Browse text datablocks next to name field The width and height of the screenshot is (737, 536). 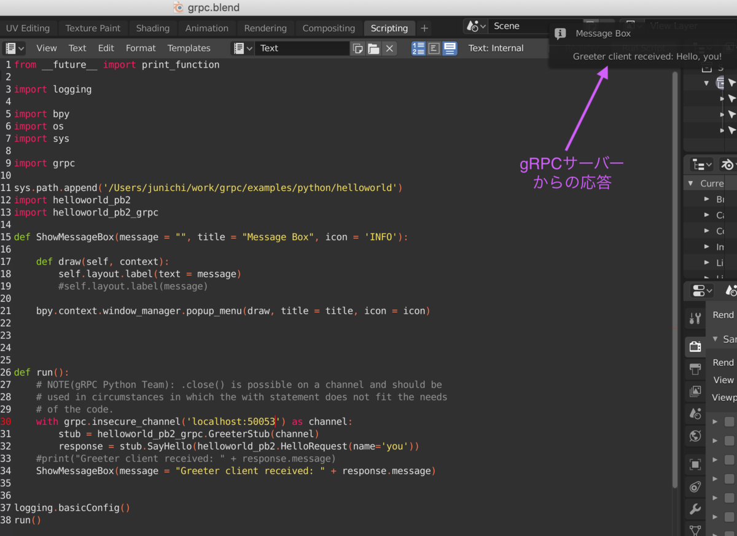click(243, 48)
